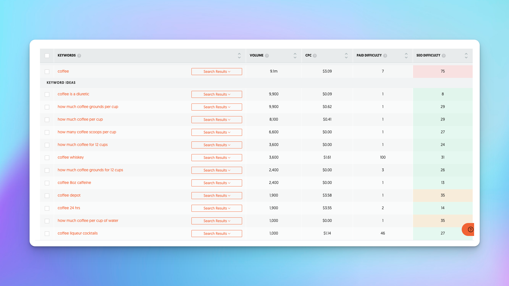Open 'how much coffee grounds per cup' link

pyautogui.click(x=88, y=107)
